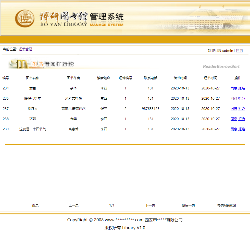Click the 注销 logout link
This screenshot has height=231, width=250.
tap(239, 51)
